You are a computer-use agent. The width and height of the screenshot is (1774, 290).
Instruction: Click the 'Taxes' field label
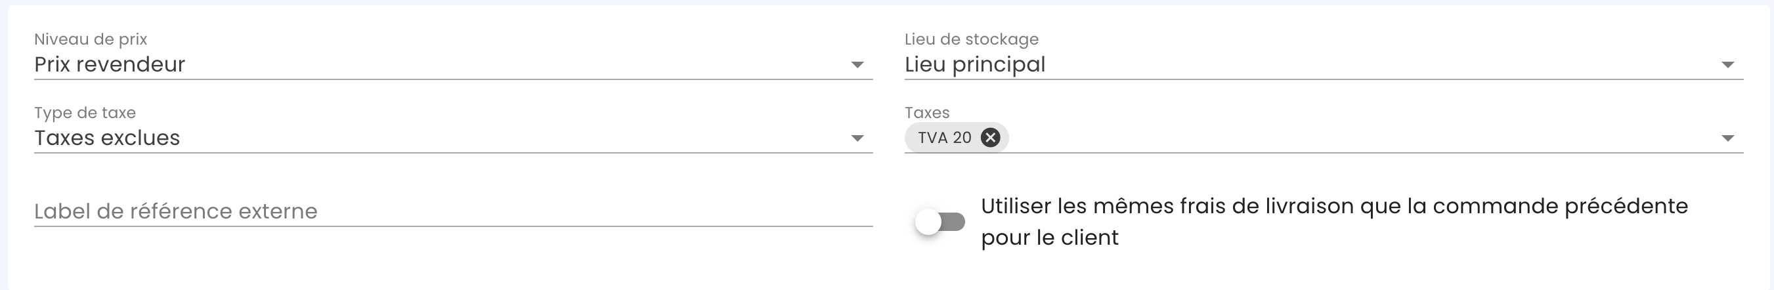pyautogui.click(x=927, y=112)
